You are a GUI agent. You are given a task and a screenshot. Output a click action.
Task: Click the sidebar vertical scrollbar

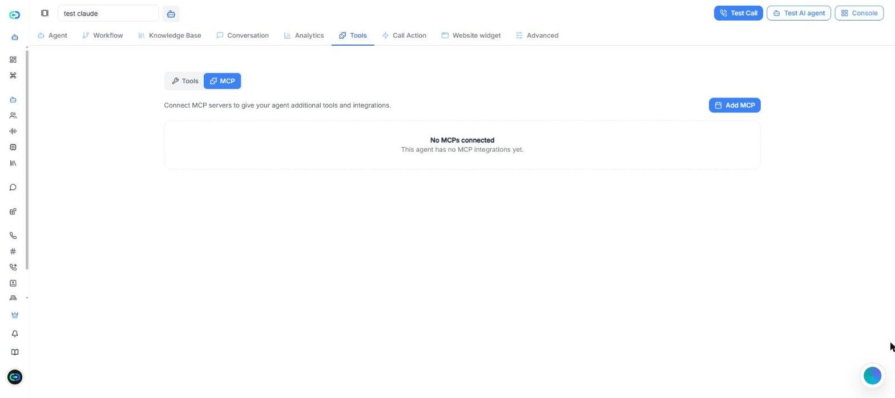[27, 160]
